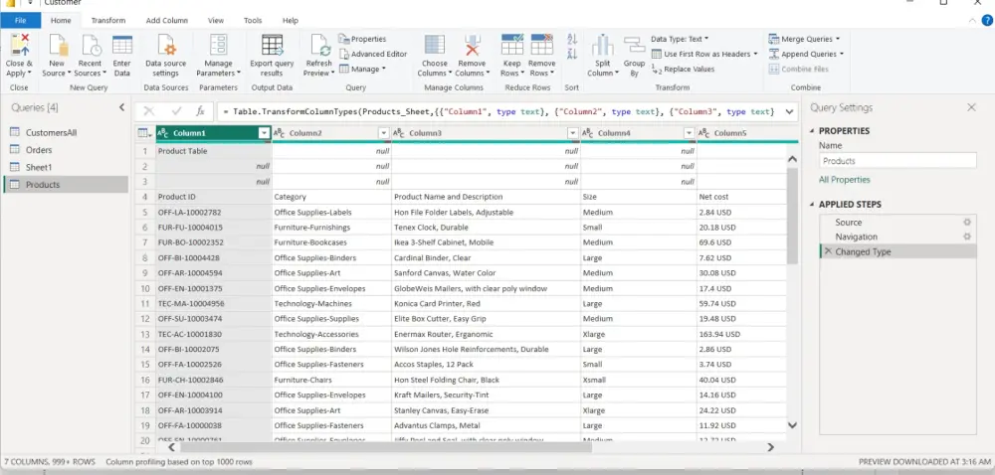This screenshot has width=995, height=475.
Task: Click Manage Parameters icon
Action: [218, 47]
